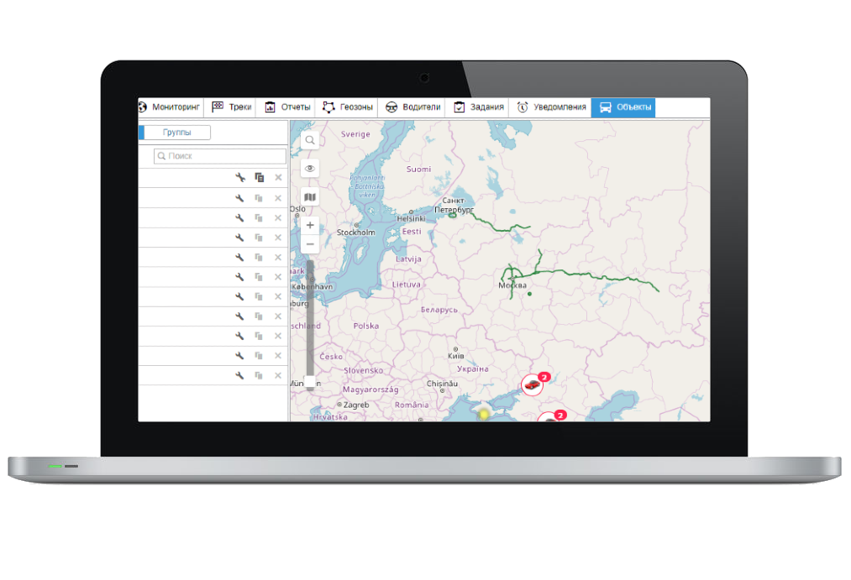The height and width of the screenshot is (580, 851).
Task: Click the Беларусь label on the map
Action: [x=439, y=310]
